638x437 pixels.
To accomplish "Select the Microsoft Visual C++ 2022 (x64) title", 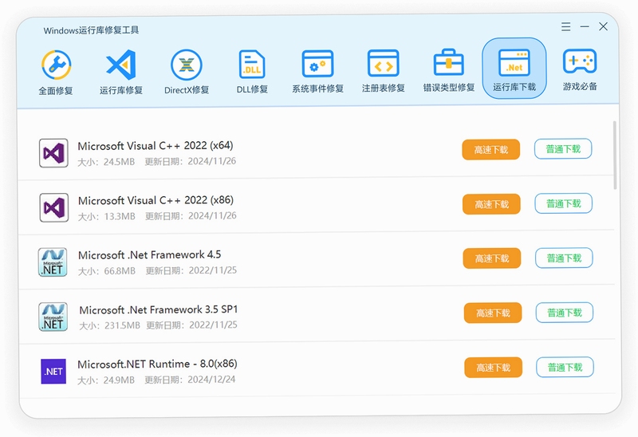I will tap(156, 146).
